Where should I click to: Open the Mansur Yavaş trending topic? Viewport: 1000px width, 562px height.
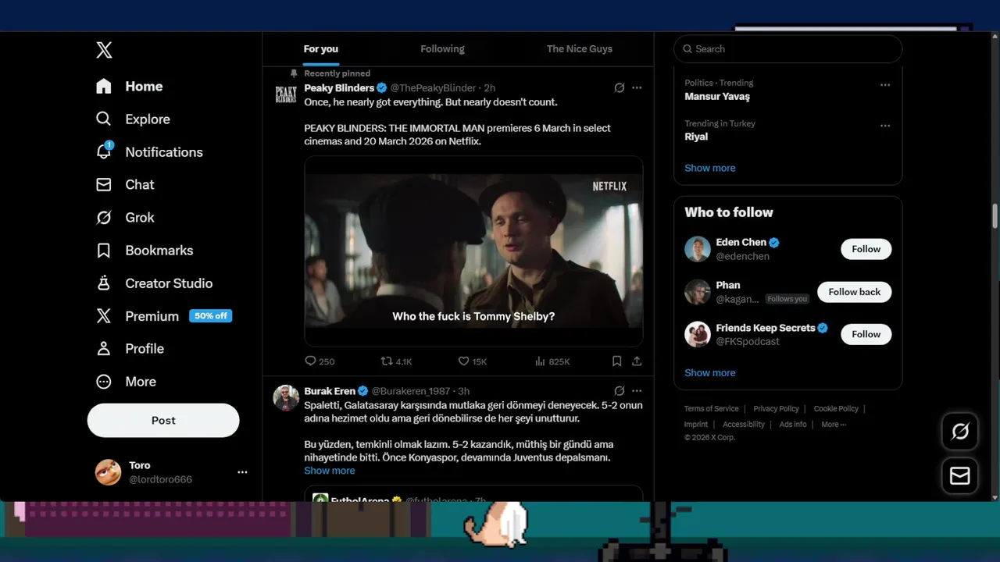(717, 97)
